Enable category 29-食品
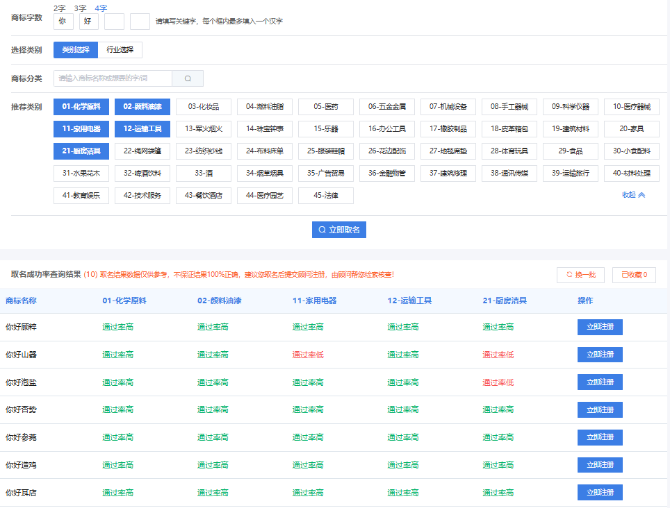This screenshot has width=670, height=508. [571, 151]
